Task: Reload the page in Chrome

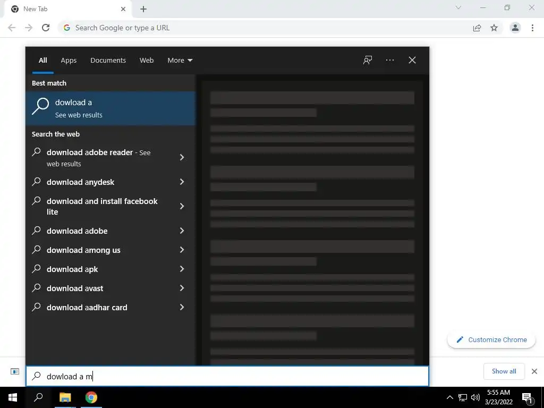Action: [x=46, y=28]
